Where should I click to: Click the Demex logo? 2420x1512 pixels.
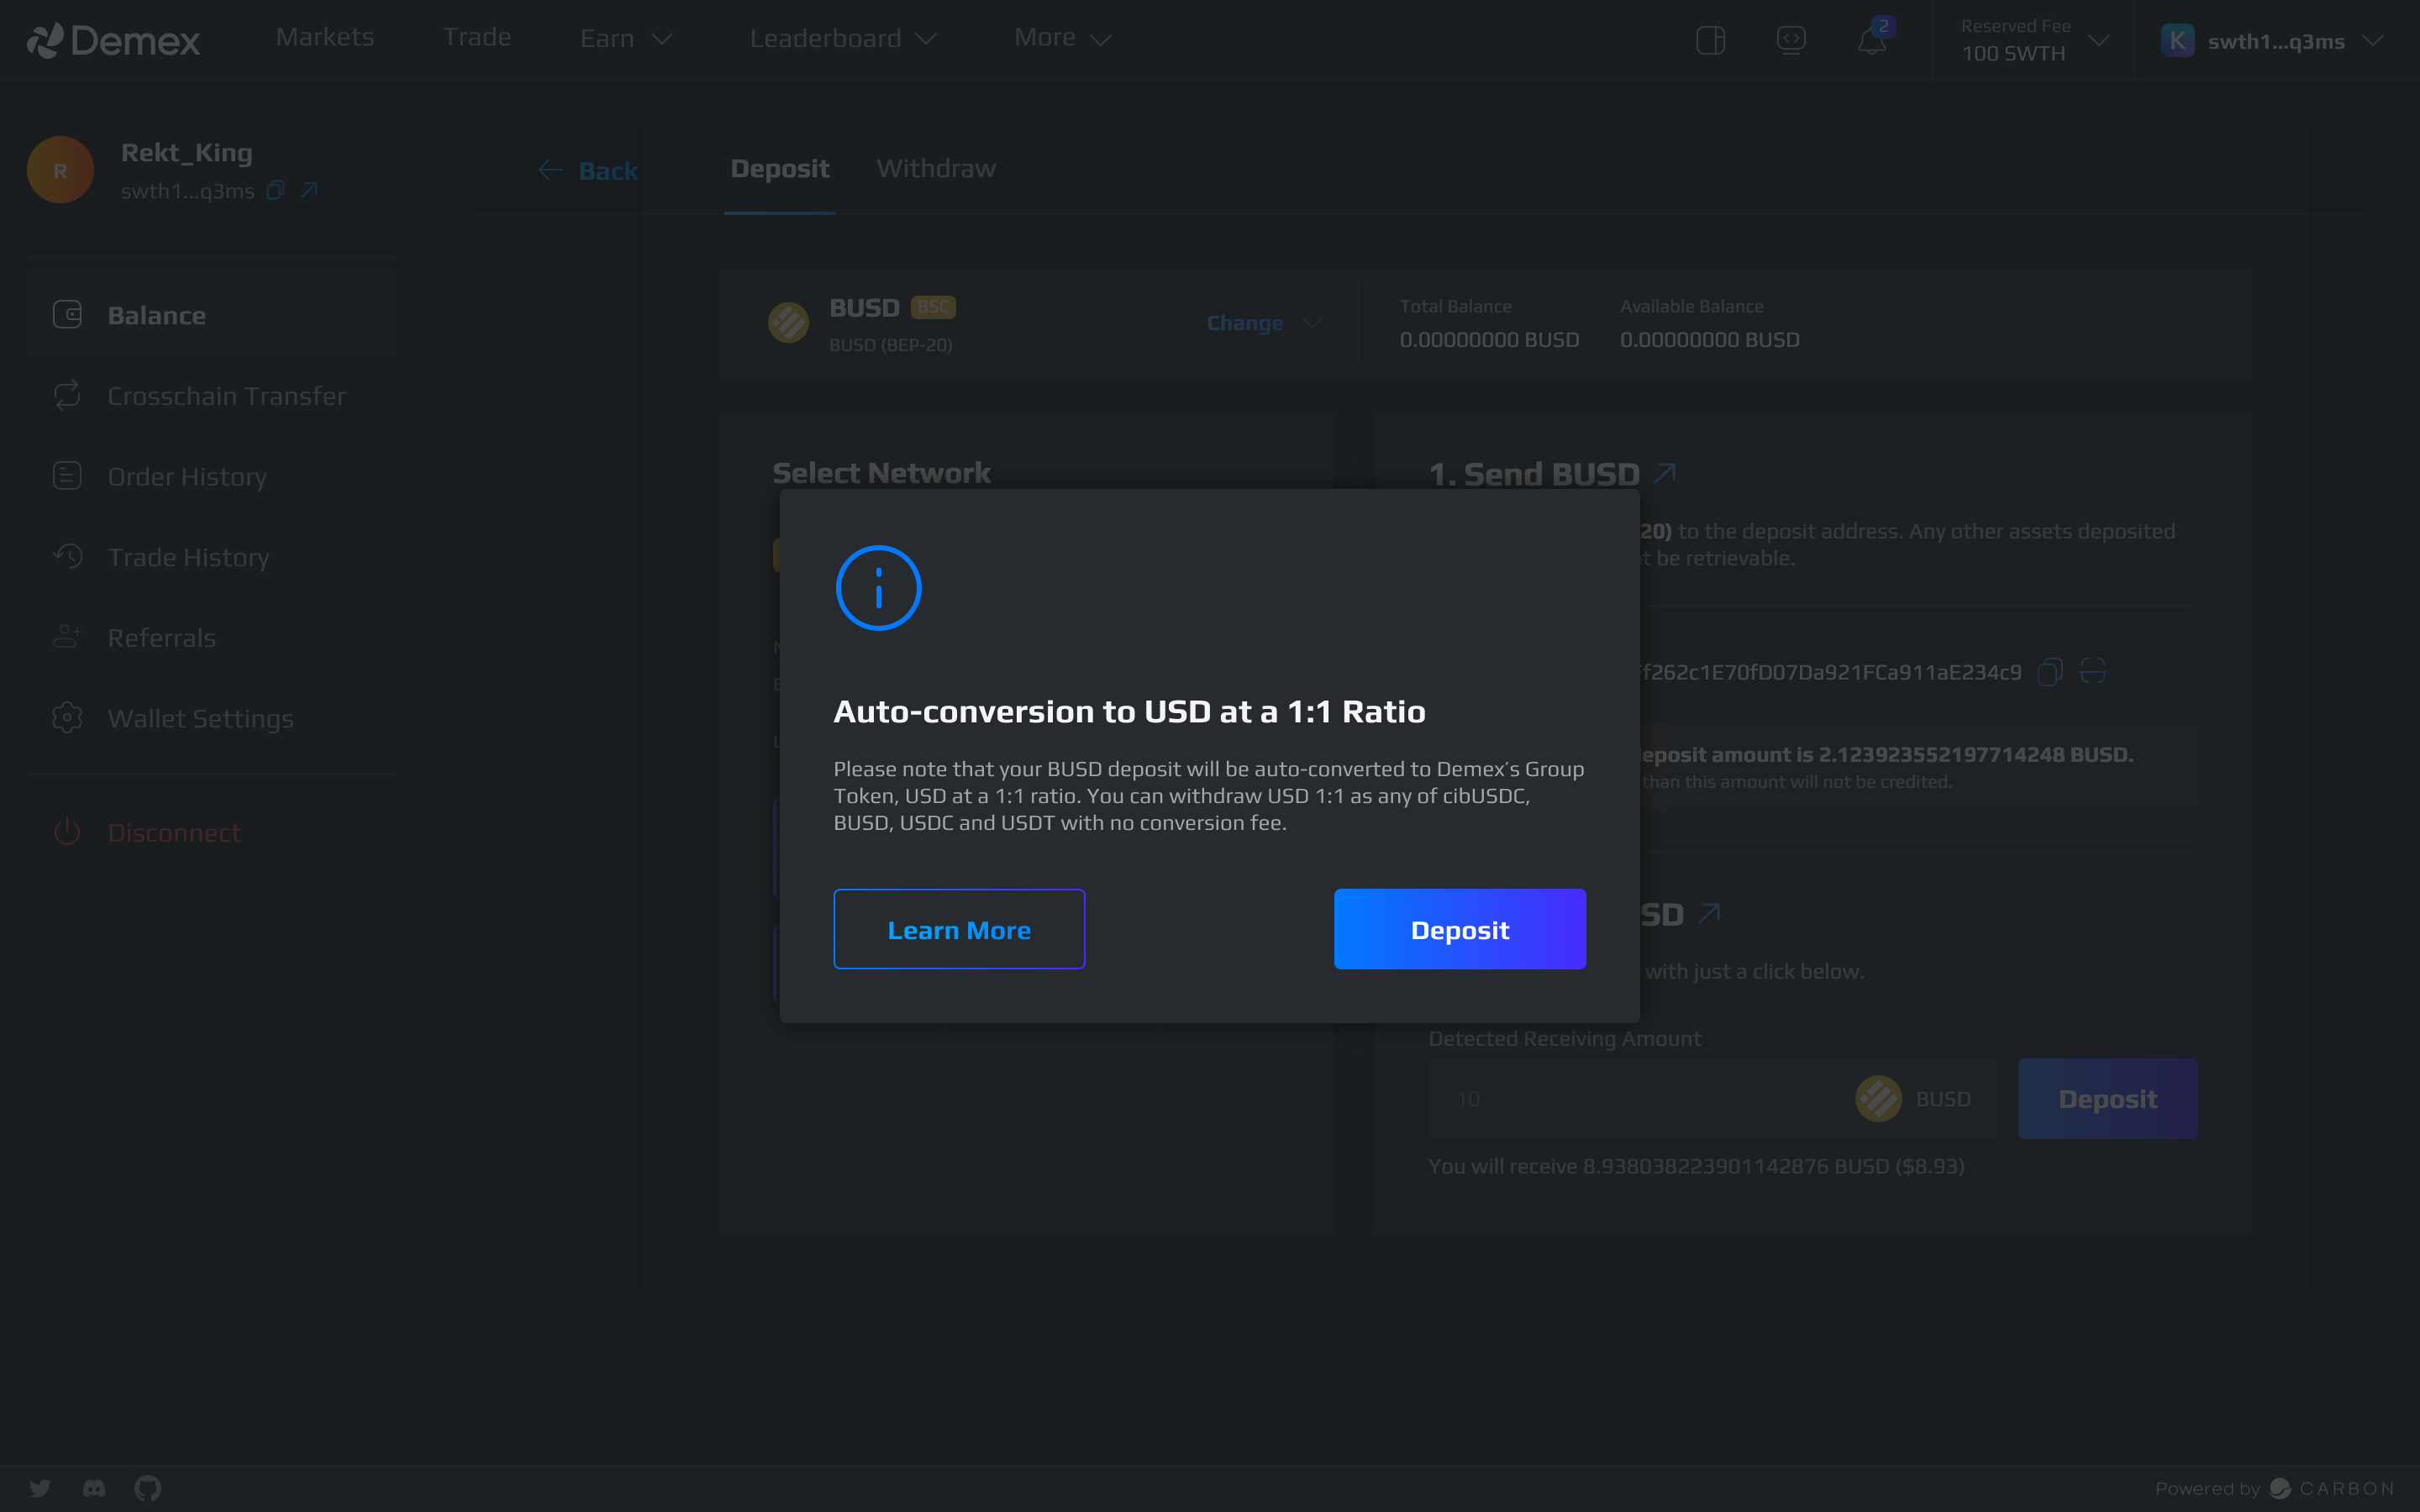pos(113,40)
